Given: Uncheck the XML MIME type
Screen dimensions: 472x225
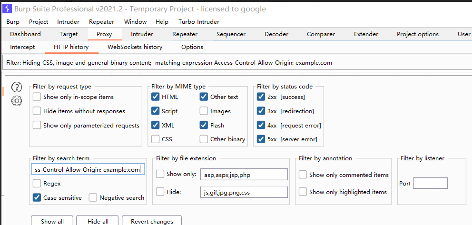Looking at the screenshot, I should coord(155,125).
